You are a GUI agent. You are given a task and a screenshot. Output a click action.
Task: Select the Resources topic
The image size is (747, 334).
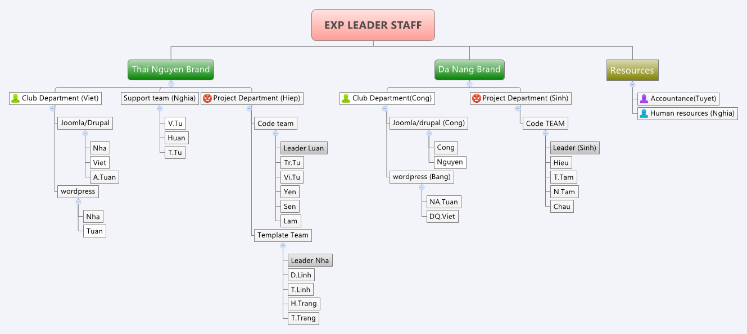tap(632, 70)
